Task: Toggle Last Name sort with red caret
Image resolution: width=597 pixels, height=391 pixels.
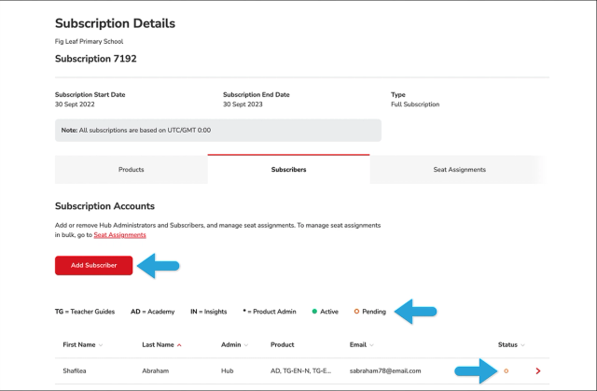Action: coord(179,345)
